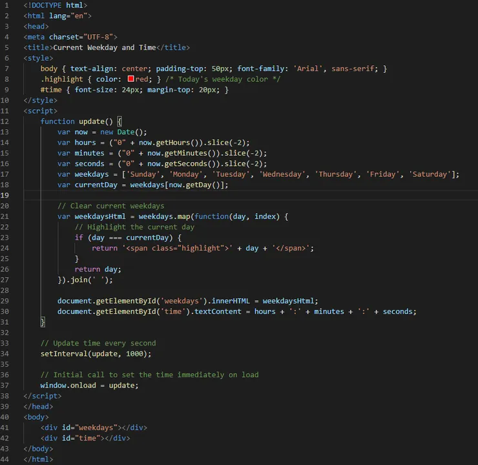The image size is (478, 465).
Task: Click the comment '// Highlight the current day'
Action: click(134, 227)
